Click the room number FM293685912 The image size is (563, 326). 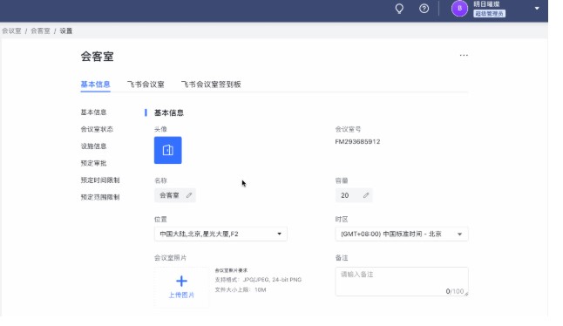click(x=357, y=142)
